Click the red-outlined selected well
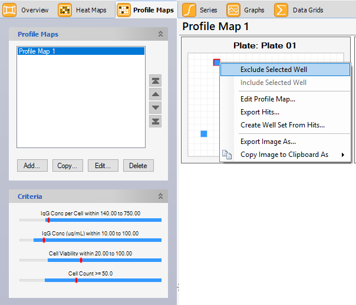Image resolution: width=356 pixels, height=305 pixels. [x=216, y=63]
